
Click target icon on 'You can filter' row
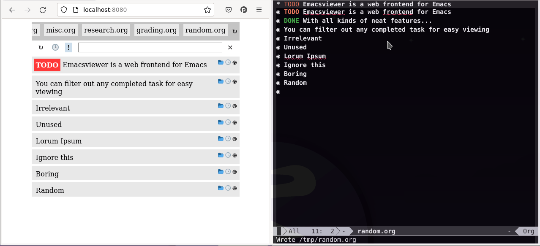click(235, 81)
